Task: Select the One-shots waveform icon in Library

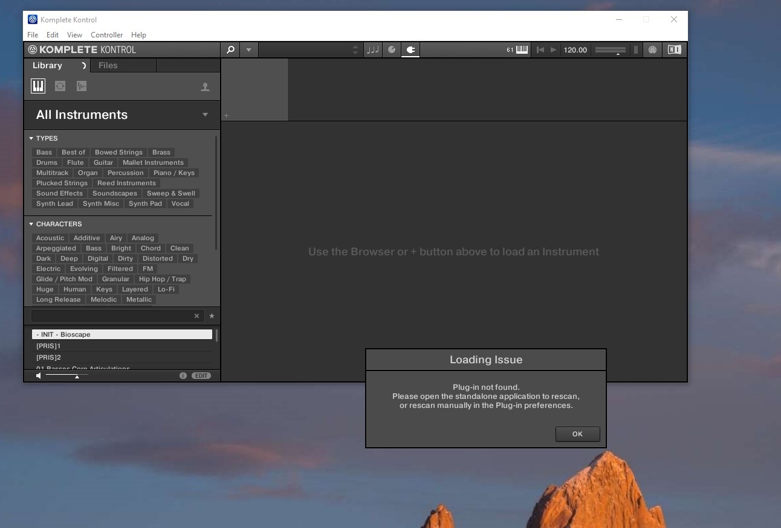Action: [82, 86]
